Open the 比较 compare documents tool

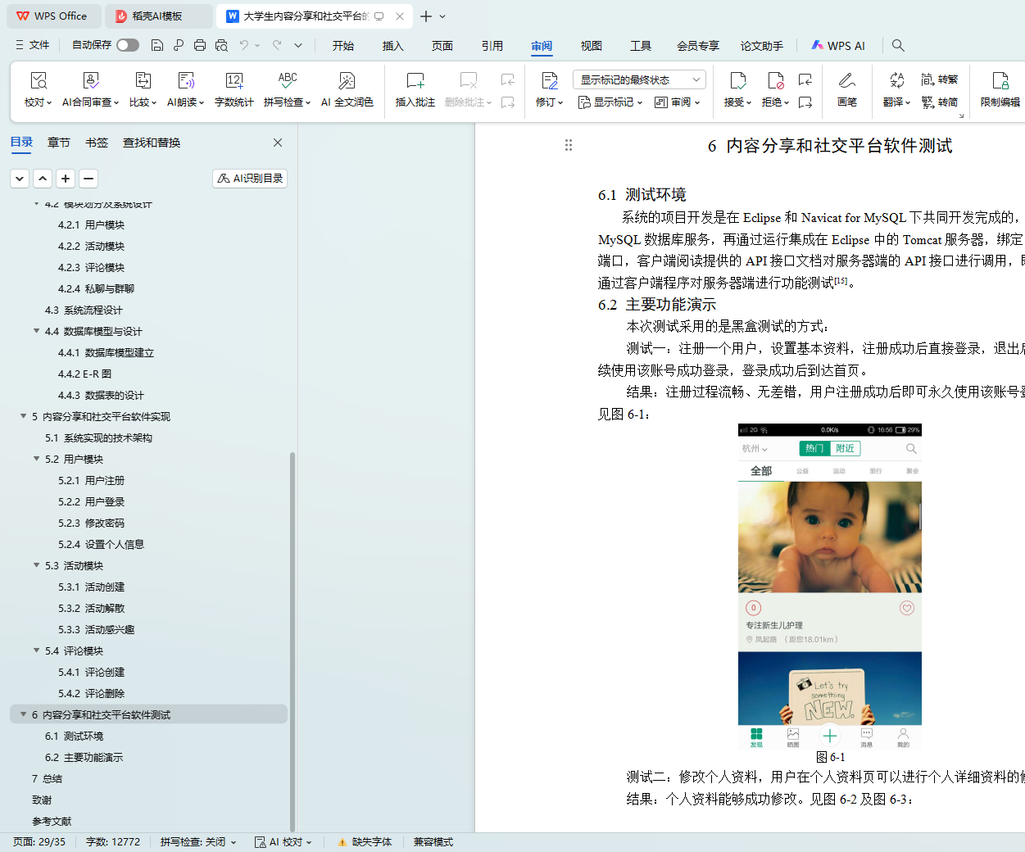click(x=143, y=89)
